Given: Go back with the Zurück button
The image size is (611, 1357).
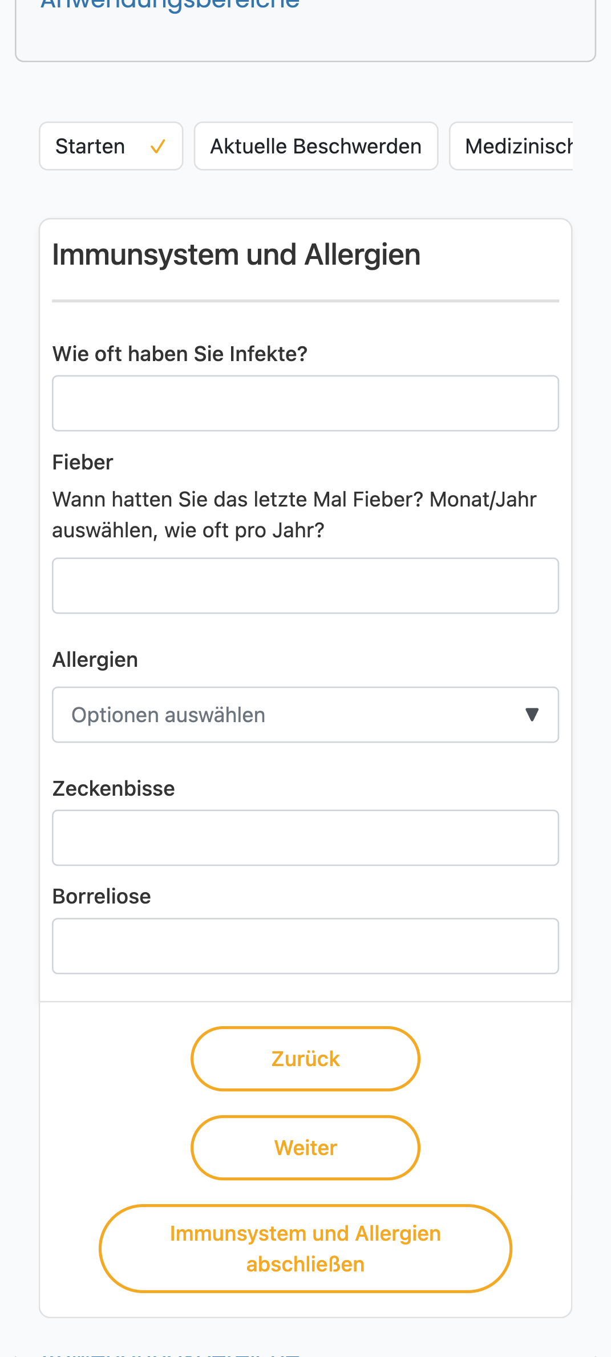Looking at the screenshot, I should point(305,1059).
